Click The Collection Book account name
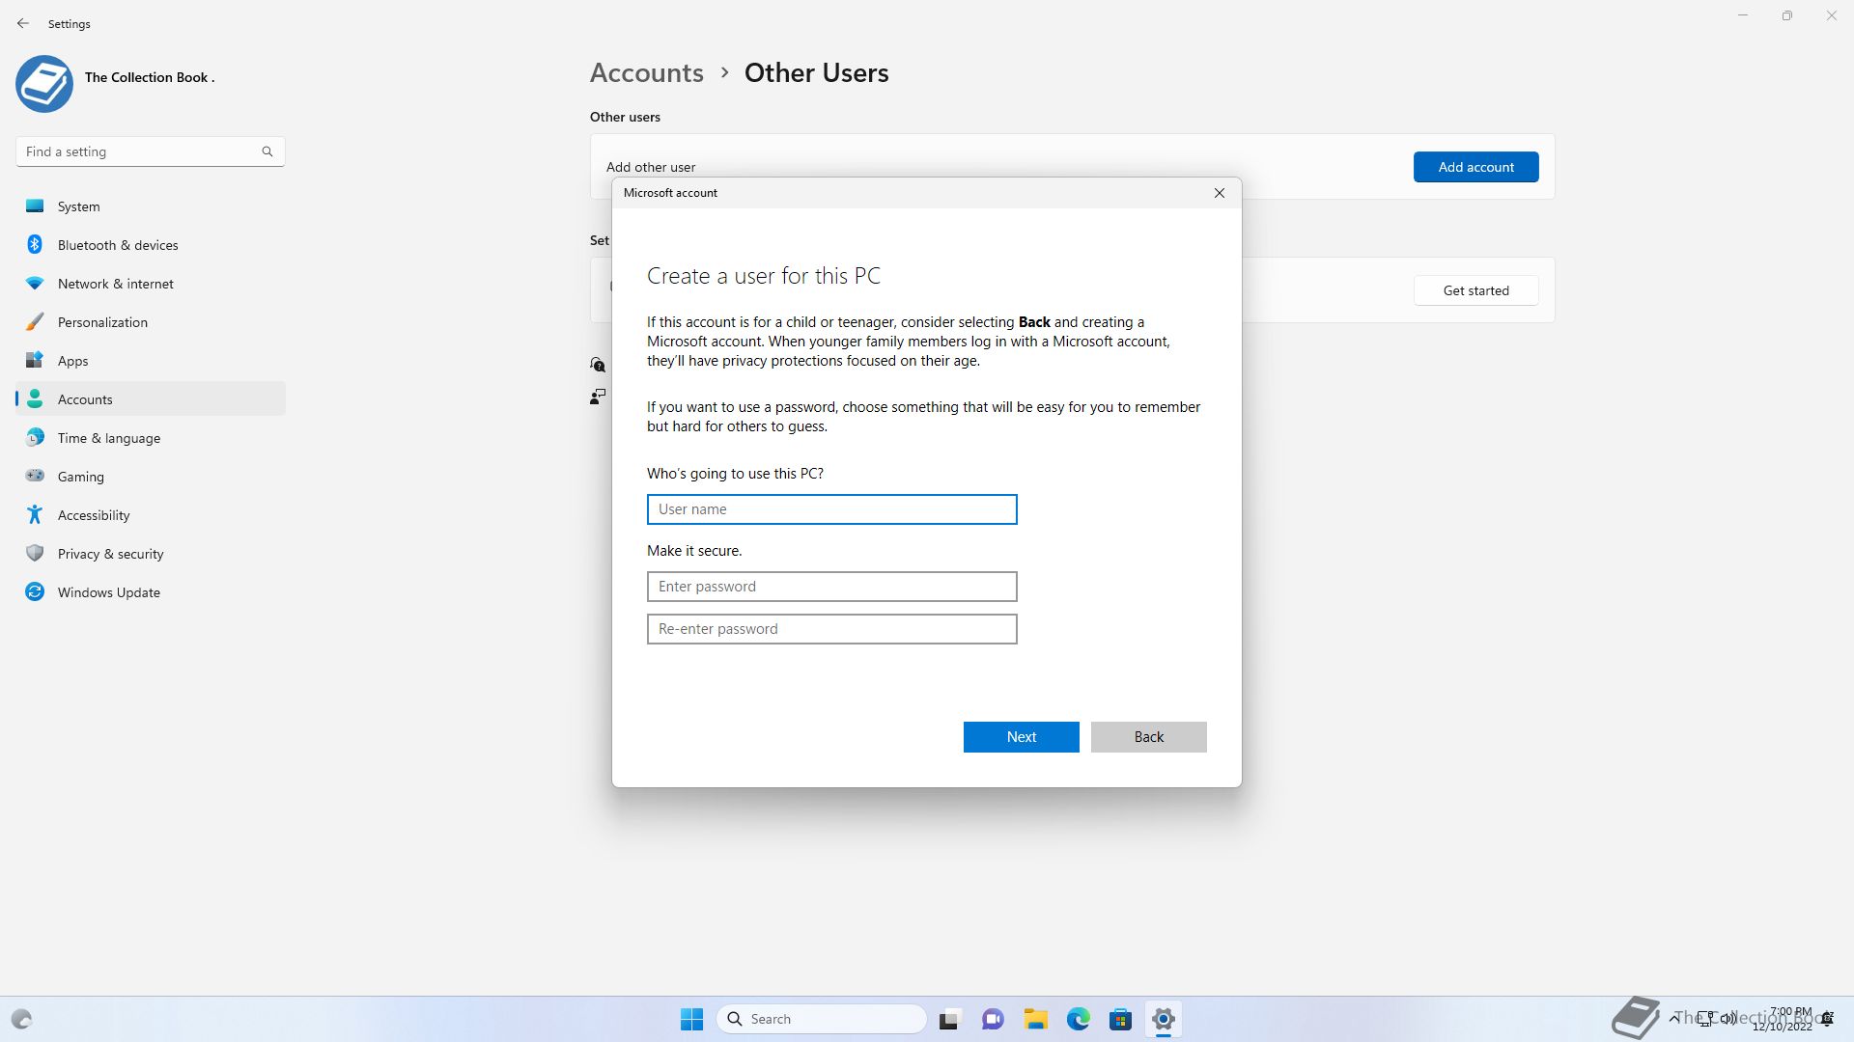1854x1042 pixels. click(x=150, y=77)
